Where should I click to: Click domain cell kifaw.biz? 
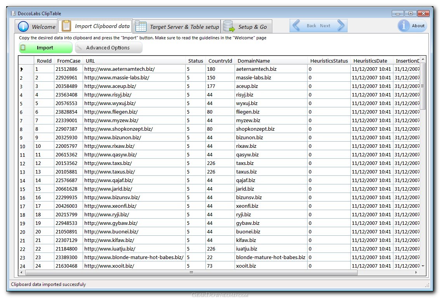pyautogui.click(x=271, y=240)
